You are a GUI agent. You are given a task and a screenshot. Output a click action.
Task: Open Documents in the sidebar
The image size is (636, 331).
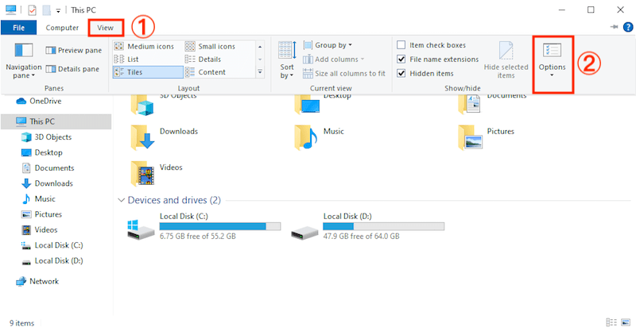coord(48,167)
